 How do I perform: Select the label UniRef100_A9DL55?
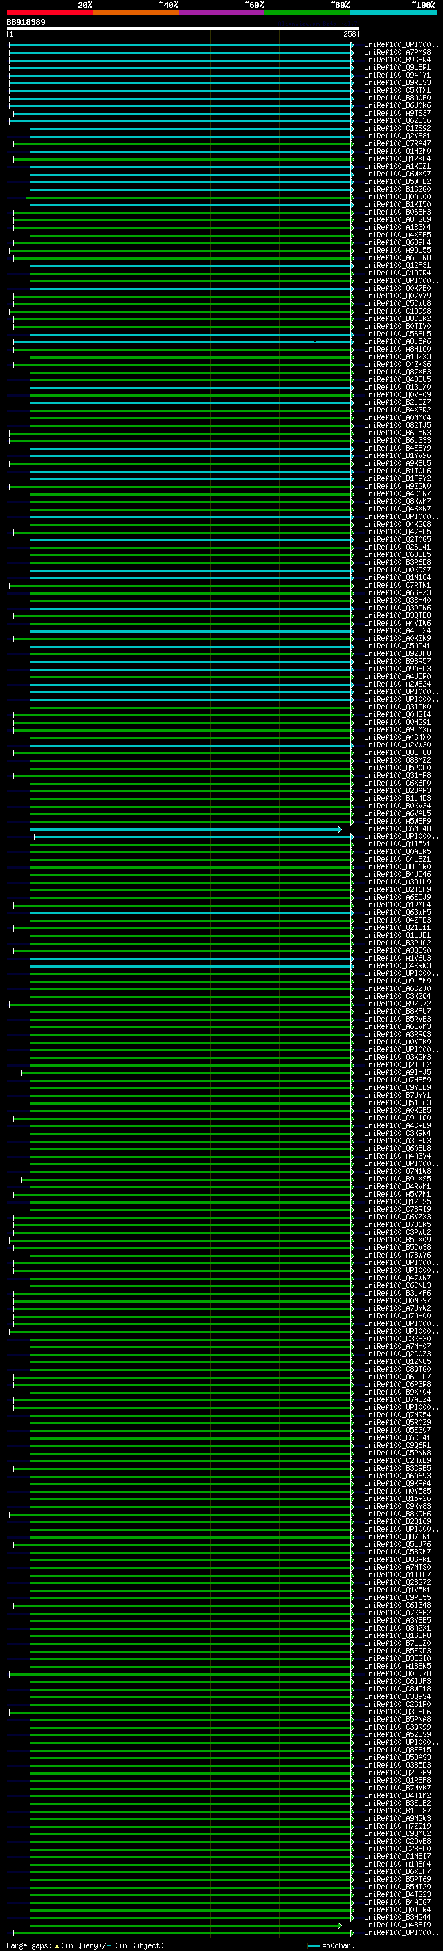[x=397, y=250]
